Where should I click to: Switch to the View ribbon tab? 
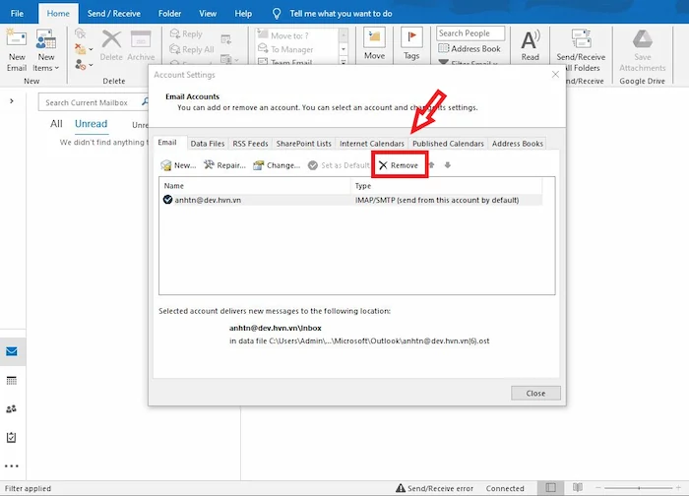tap(208, 14)
